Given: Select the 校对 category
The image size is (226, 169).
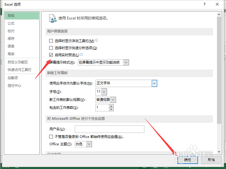Looking at the screenshot, I should [22, 31].
